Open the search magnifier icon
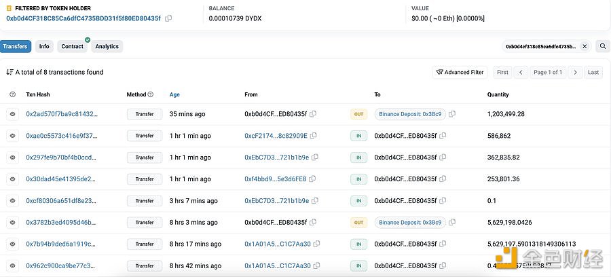The height and width of the screenshot is (277, 611). (603, 46)
